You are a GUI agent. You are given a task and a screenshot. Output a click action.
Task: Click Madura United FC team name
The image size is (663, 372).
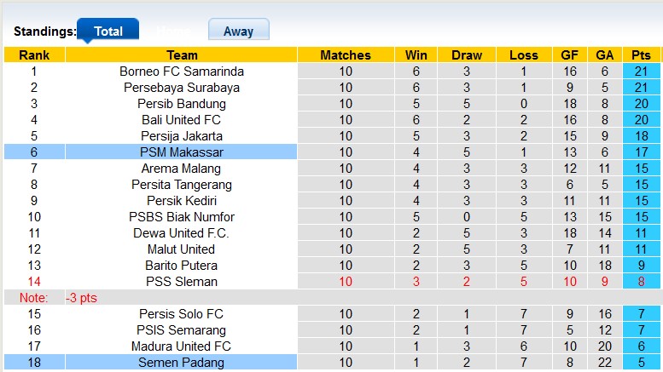(x=181, y=346)
